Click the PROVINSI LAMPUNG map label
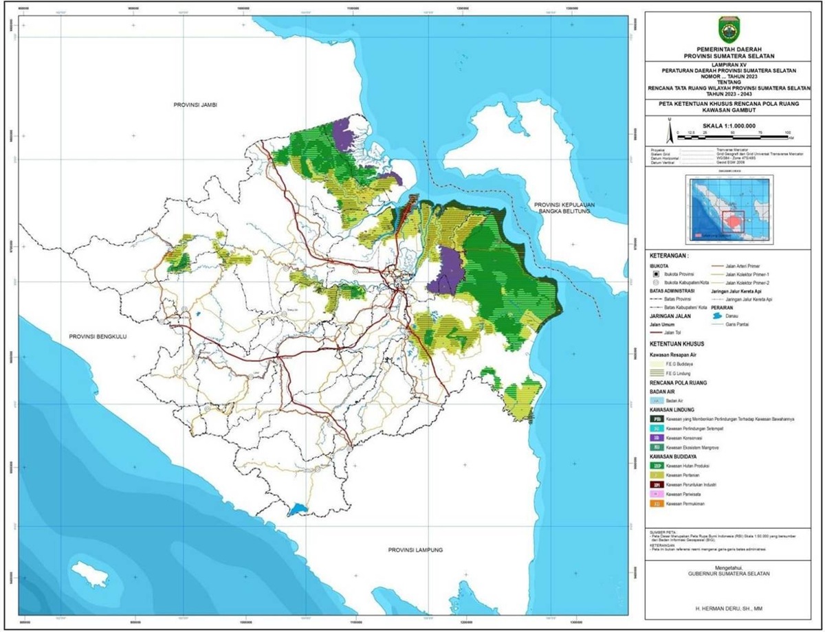825x632 pixels. pyautogui.click(x=415, y=550)
